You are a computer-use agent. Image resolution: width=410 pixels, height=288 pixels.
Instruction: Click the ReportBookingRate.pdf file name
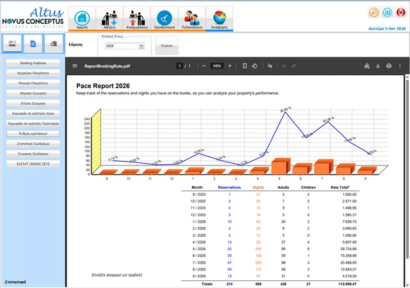tap(107, 66)
